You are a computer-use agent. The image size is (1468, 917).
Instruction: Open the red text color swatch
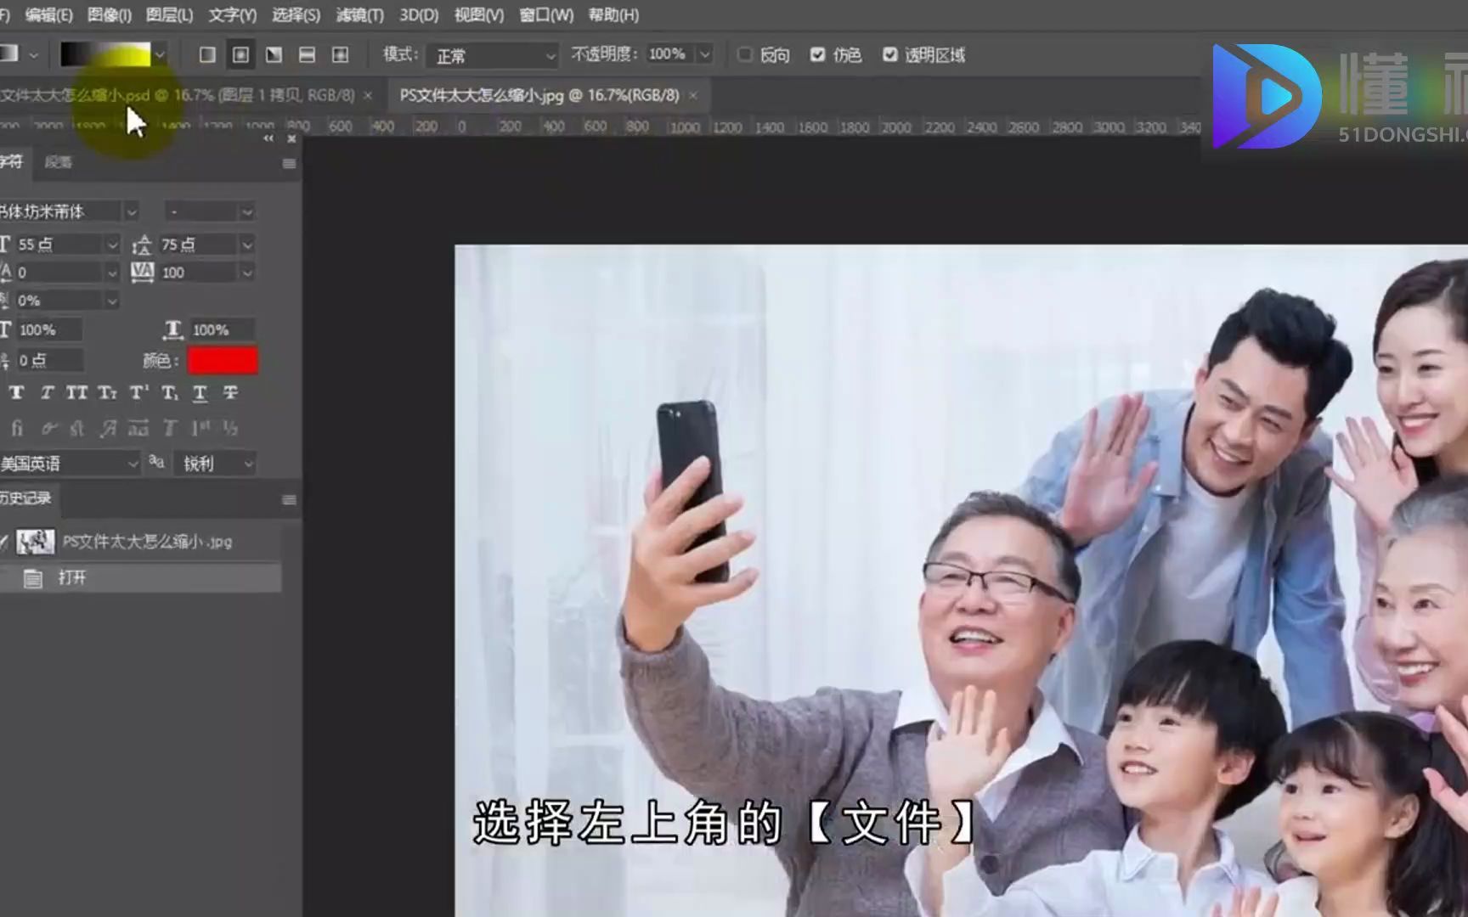tap(222, 360)
